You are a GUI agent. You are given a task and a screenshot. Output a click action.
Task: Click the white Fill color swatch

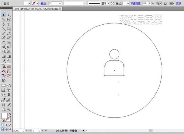(x=5, y=116)
